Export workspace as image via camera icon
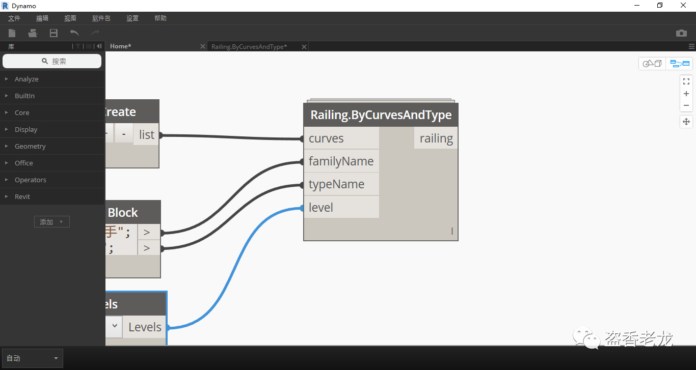Screen dimensions: 696x370 (x=681, y=33)
